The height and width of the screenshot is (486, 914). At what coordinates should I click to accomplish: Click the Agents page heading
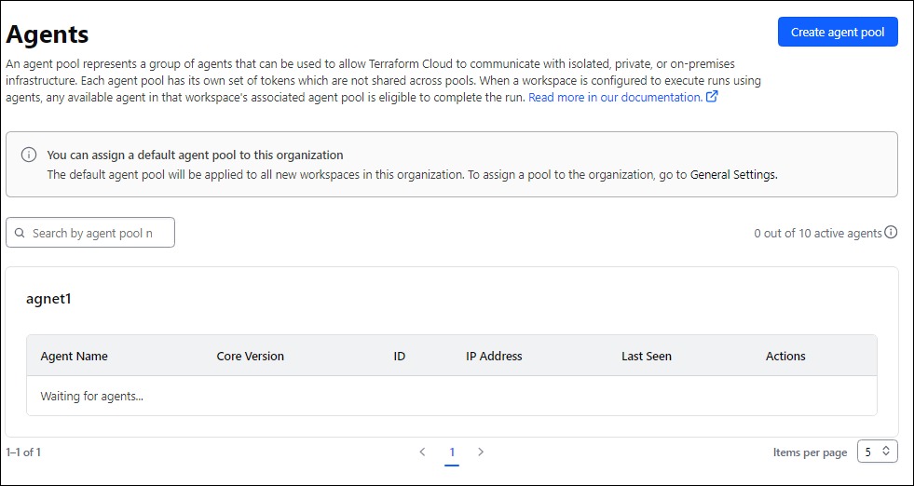tap(48, 35)
